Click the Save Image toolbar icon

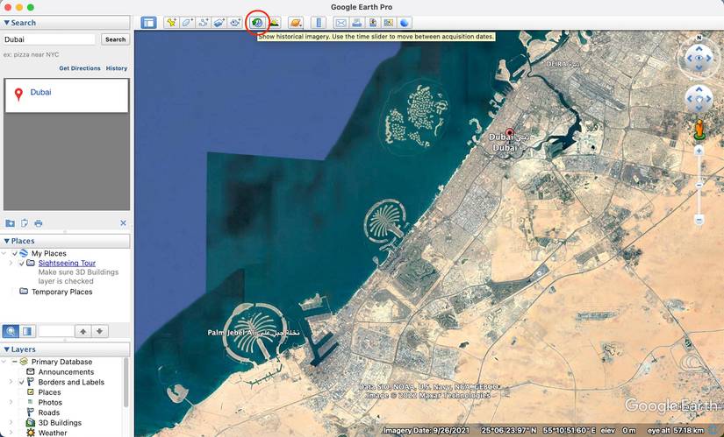coord(373,23)
